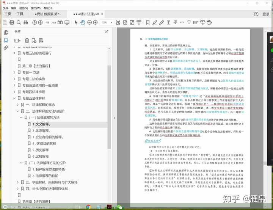Screen dimensions: 273x210
Task: Toggle the bookmarks panel icon in the sidebar
Action: [6, 40]
